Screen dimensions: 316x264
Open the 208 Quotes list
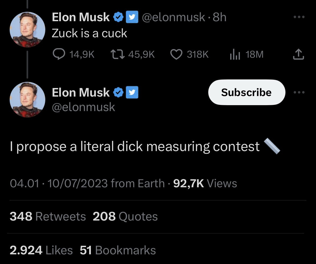[125, 217]
